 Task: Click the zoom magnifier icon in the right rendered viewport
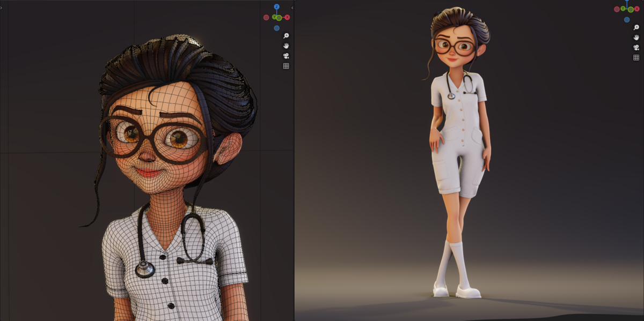tap(636, 27)
